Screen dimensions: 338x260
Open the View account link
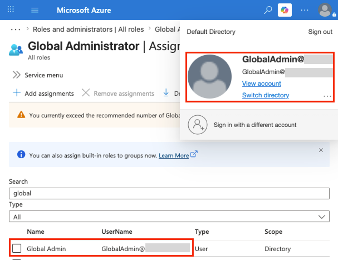tap(261, 84)
